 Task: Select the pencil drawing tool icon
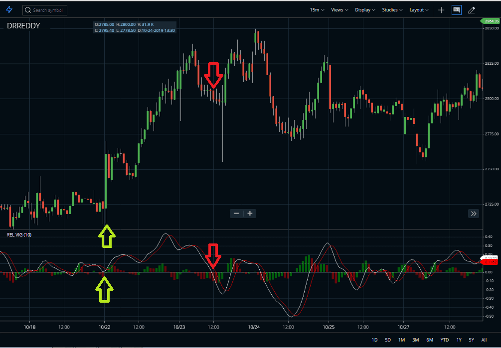[471, 10]
